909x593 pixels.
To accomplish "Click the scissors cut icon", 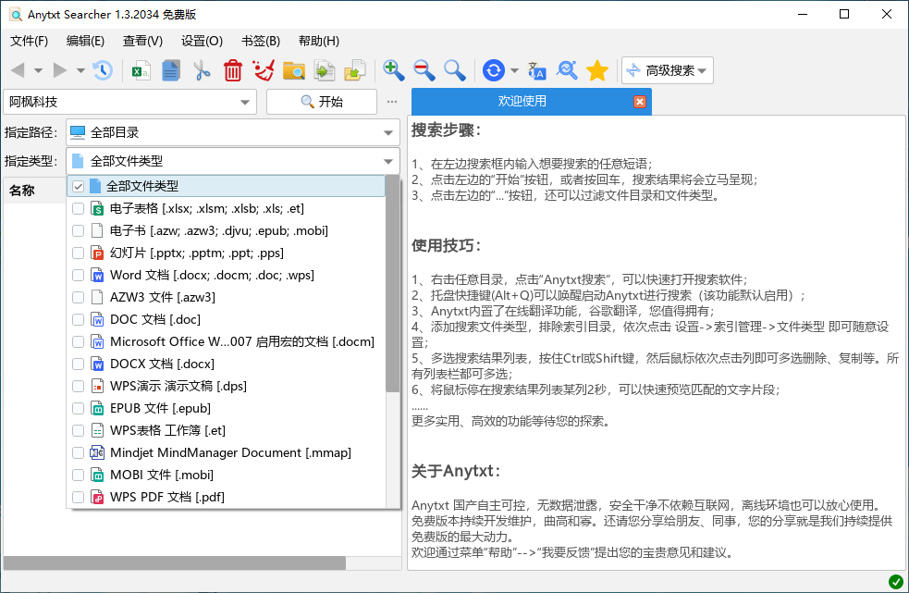I will (202, 71).
